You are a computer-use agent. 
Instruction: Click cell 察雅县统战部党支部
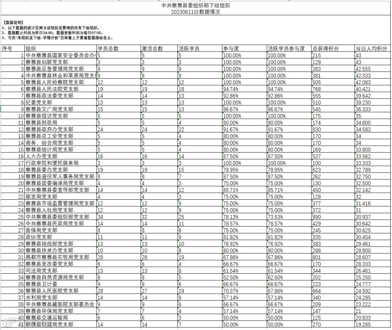61,244
